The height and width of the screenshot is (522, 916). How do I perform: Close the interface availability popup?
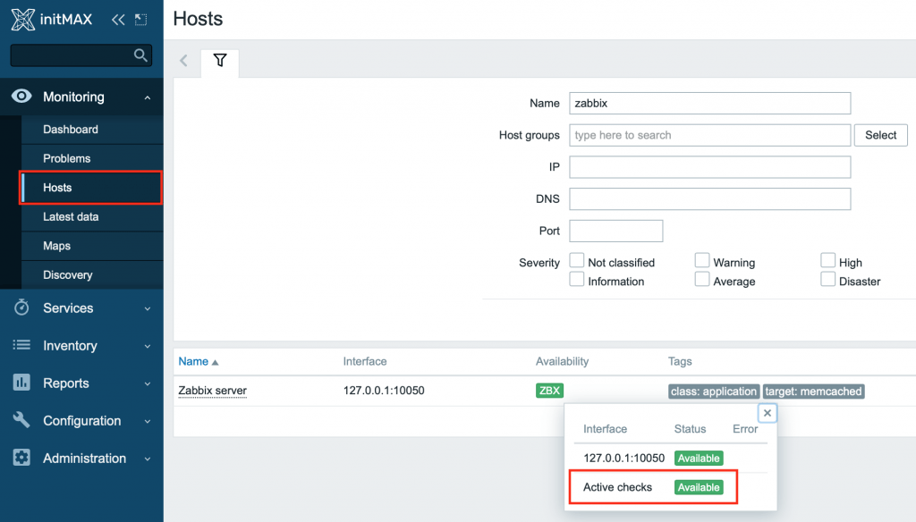767,413
